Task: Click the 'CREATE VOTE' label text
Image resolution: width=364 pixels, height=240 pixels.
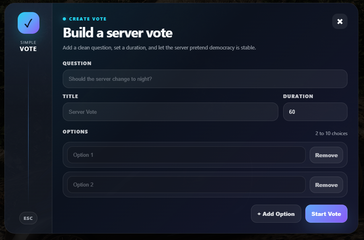Action: [88, 19]
